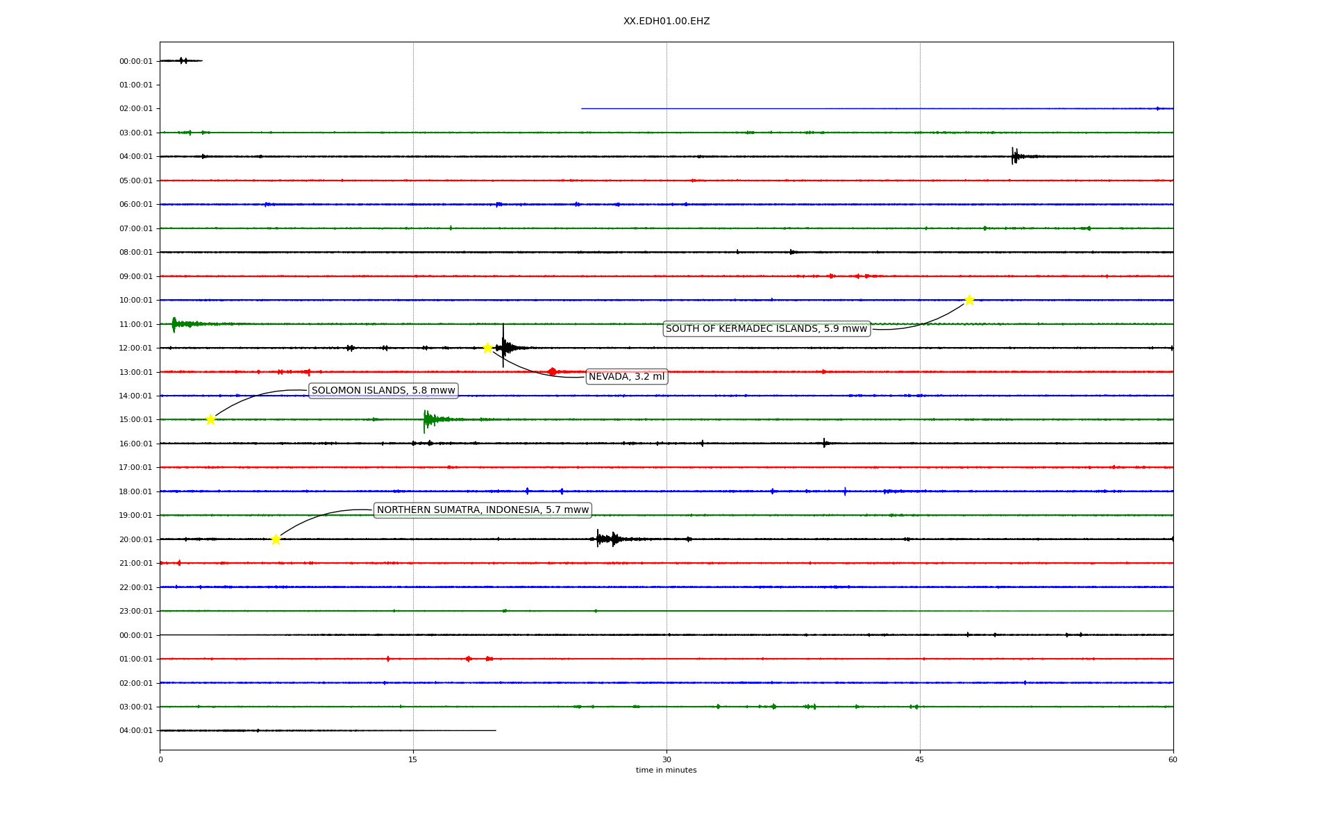Click the green burst at the start of the 11:00:01 trace
Viewport: 1333px width, 833px height.
coord(175,324)
